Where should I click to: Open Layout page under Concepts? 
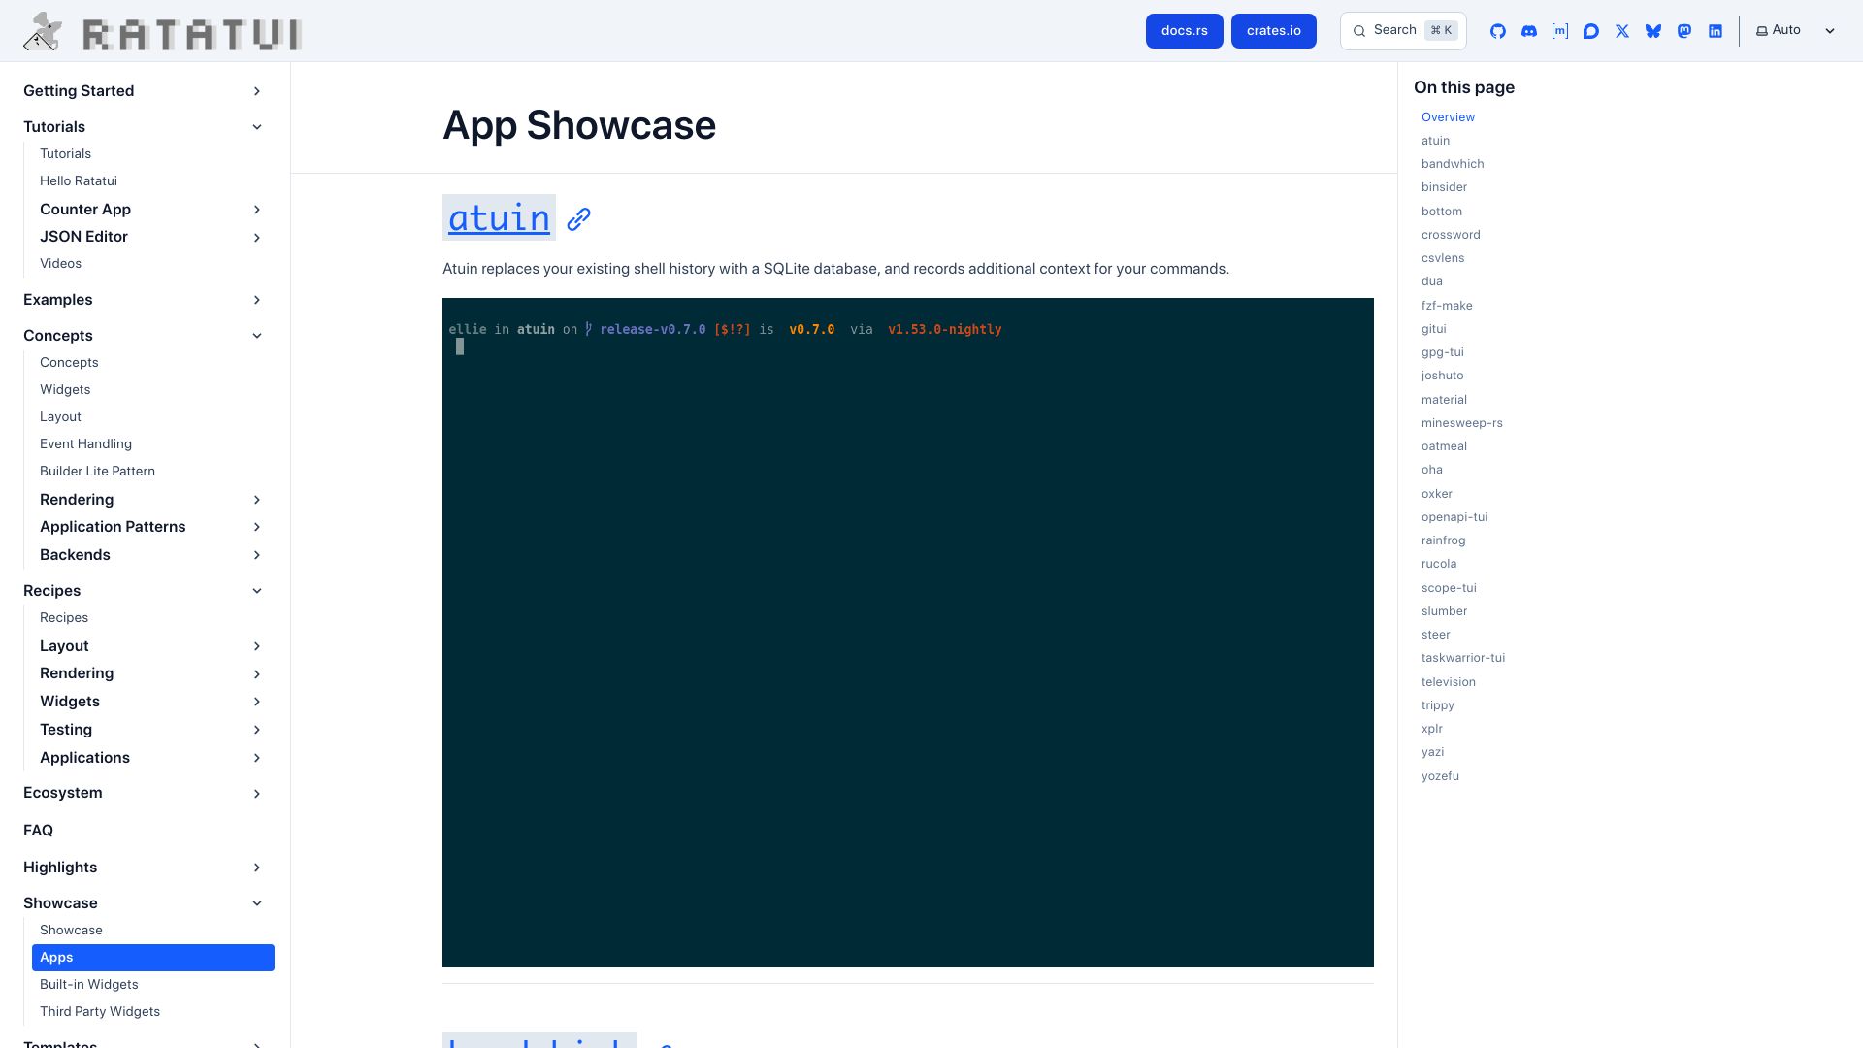tap(60, 417)
